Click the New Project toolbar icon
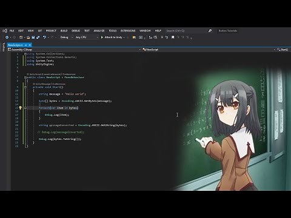Image resolution: width=291 pixels, height=218 pixels. pyautogui.click(x=21, y=38)
